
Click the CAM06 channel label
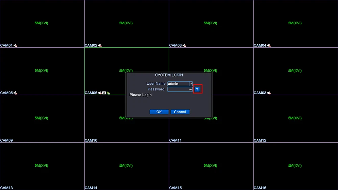pos(91,93)
